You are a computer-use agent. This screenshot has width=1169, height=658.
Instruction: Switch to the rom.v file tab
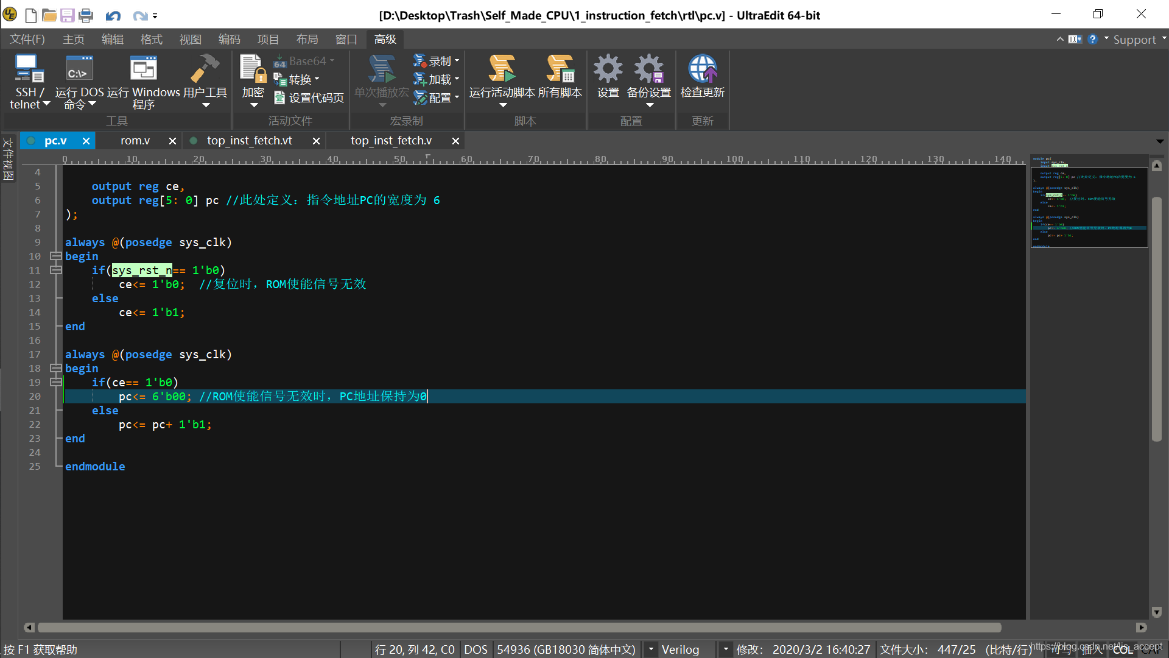(135, 141)
